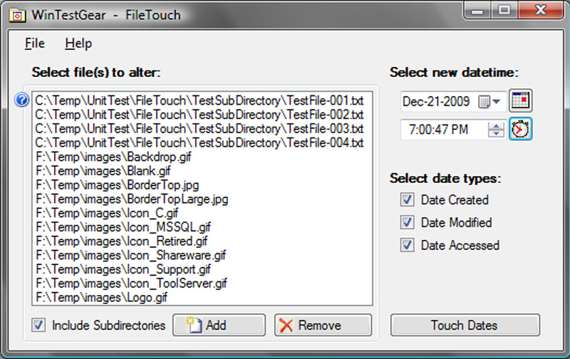Open the Help menu

click(78, 43)
